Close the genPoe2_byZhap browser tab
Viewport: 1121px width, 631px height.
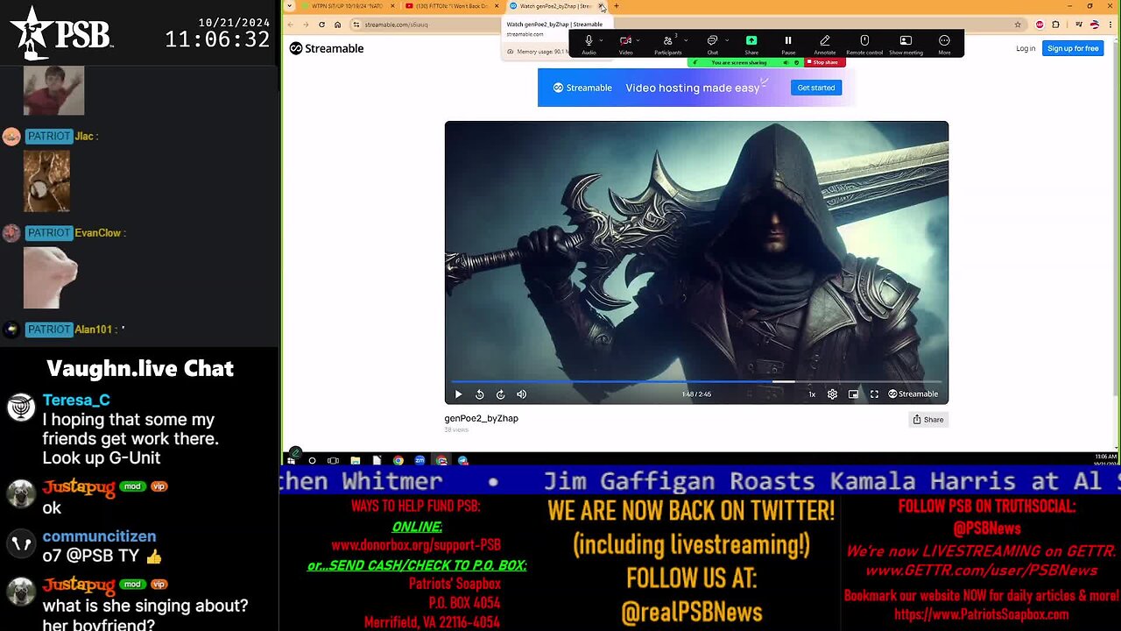pos(602,6)
